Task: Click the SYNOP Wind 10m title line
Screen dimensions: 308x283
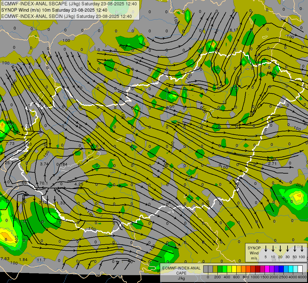Action: pyautogui.click(x=54, y=10)
